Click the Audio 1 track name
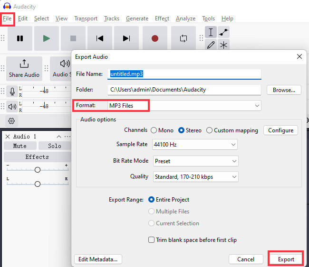The width and height of the screenshot is (309, 267). [x=24, y=137]
